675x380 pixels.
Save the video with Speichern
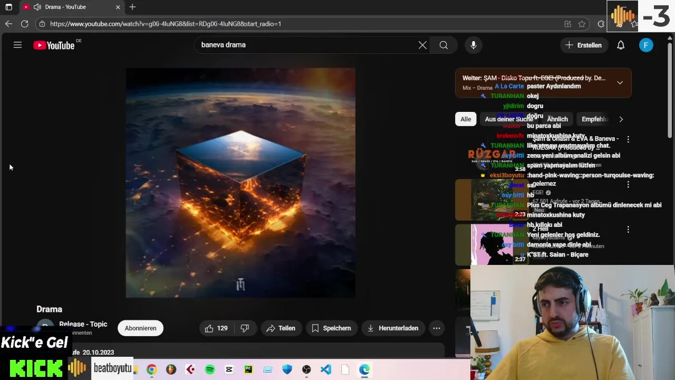[331, 328]
